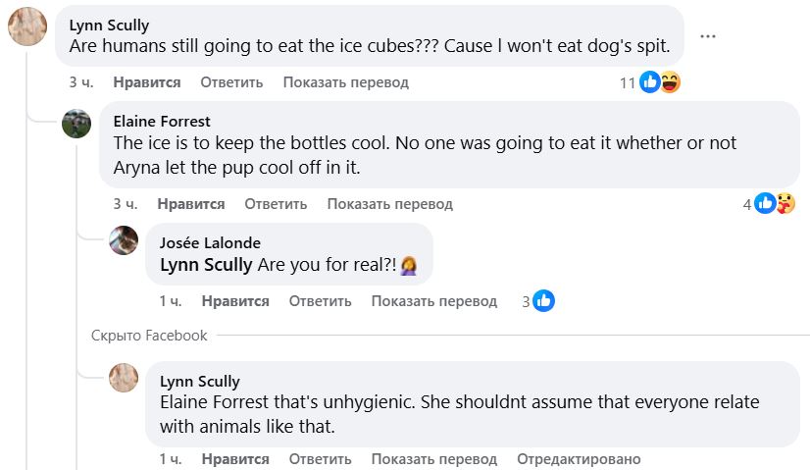The height and width of the screenshot is (470, 810).
Task: Open Elaine Forrest's profile name link
Action: 162,122
